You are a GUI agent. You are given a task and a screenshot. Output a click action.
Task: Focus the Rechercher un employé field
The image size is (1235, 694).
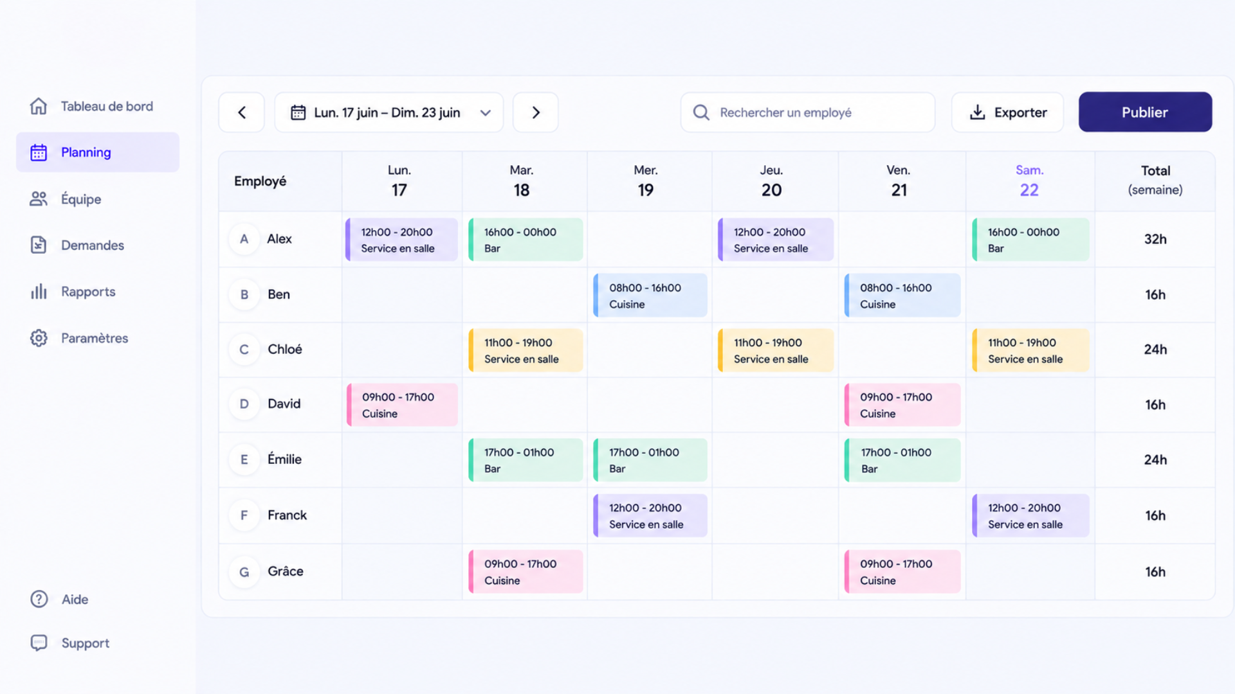click(x=808, y=112)
